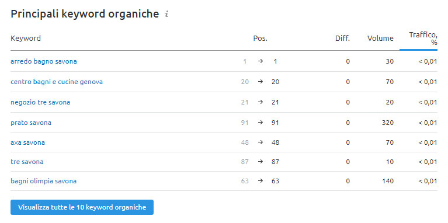Image resolution: width=448 pixels, height=223 pixels.
Task: Click the position arrow in prato savona row
Action: click(261, 123)
